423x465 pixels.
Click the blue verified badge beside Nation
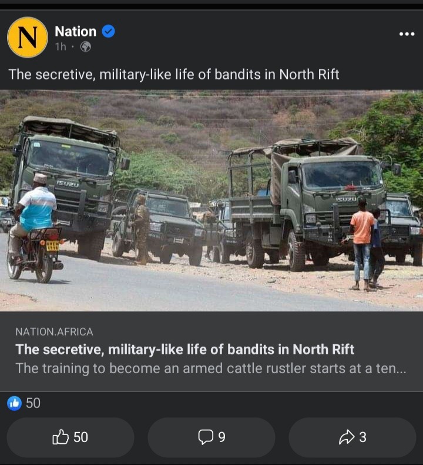coord(108,31)
